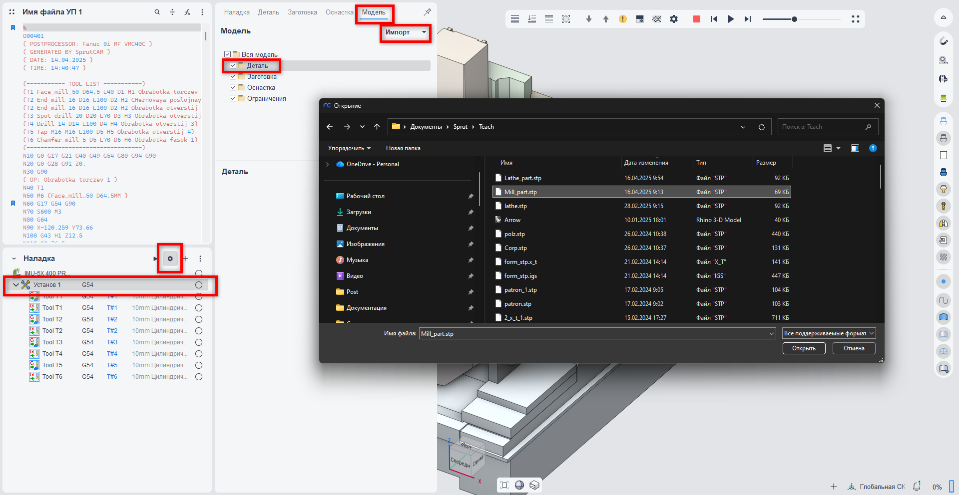Image resolution: width=959 pixels, height=495 pixels.
Task: Open the supported formats file type dropdown
Action: [829, 333]
